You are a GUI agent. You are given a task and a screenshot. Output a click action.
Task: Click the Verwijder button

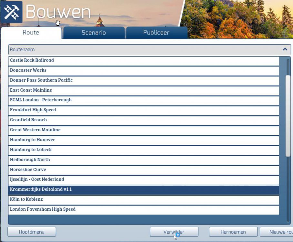pyautogui.click(x=174, y=232)
